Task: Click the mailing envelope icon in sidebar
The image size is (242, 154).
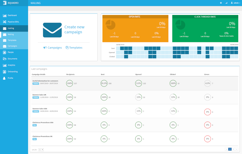Action: pyautogui.click(x=5, y=28)
